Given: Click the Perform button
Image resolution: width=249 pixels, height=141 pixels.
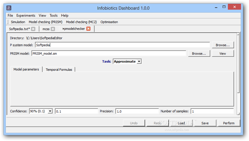Looking at the screenshot, I should 229,123.
